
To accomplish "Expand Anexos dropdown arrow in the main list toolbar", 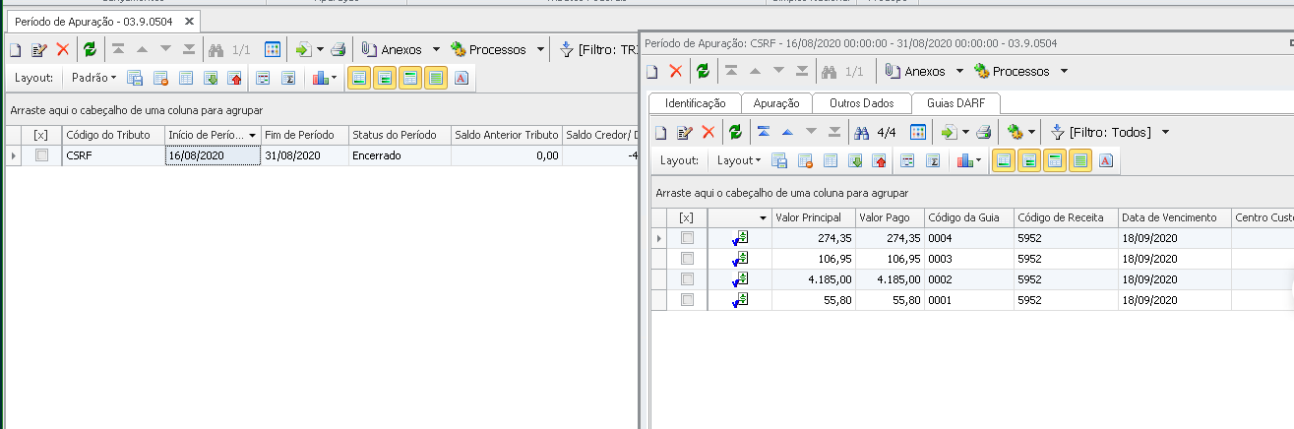I will click(436, 49).
